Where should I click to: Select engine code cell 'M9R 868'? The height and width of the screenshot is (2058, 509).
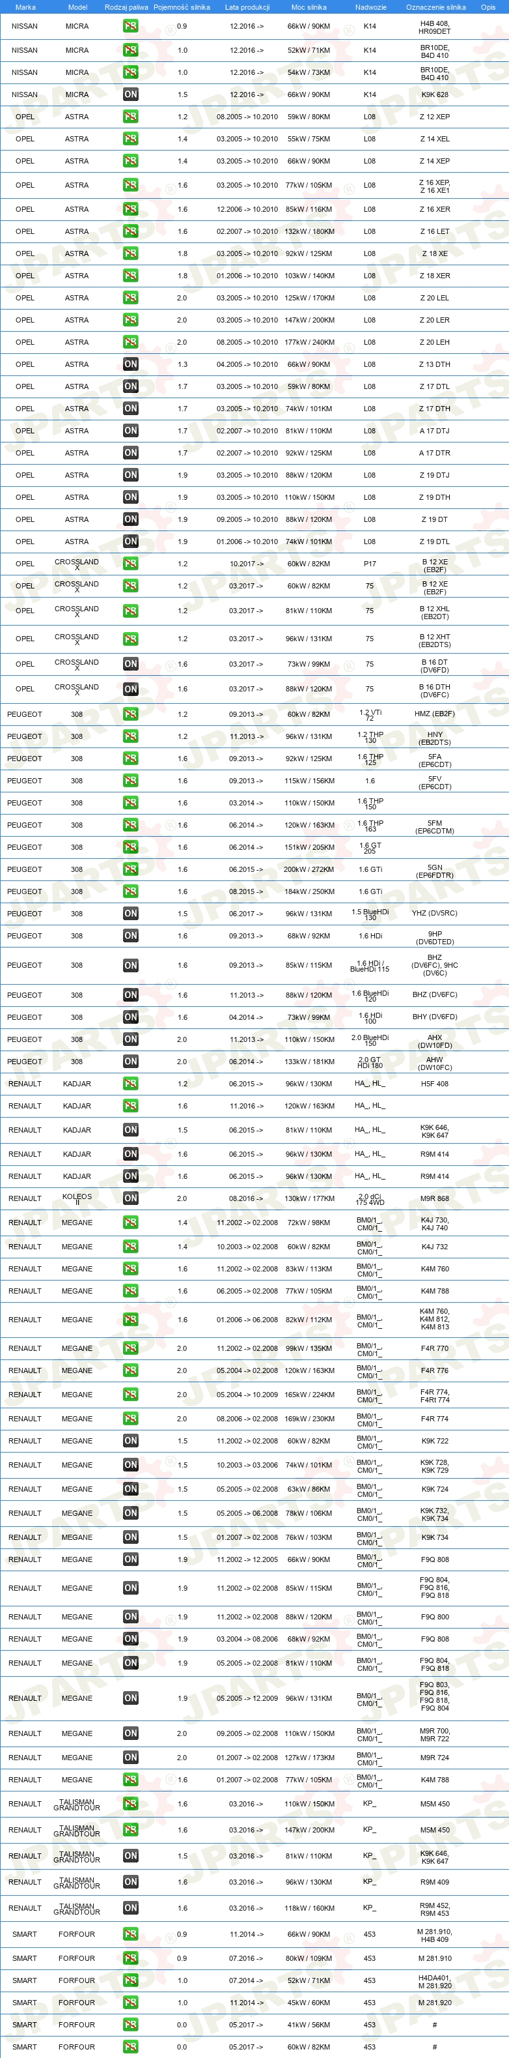tap(435, 1198)
